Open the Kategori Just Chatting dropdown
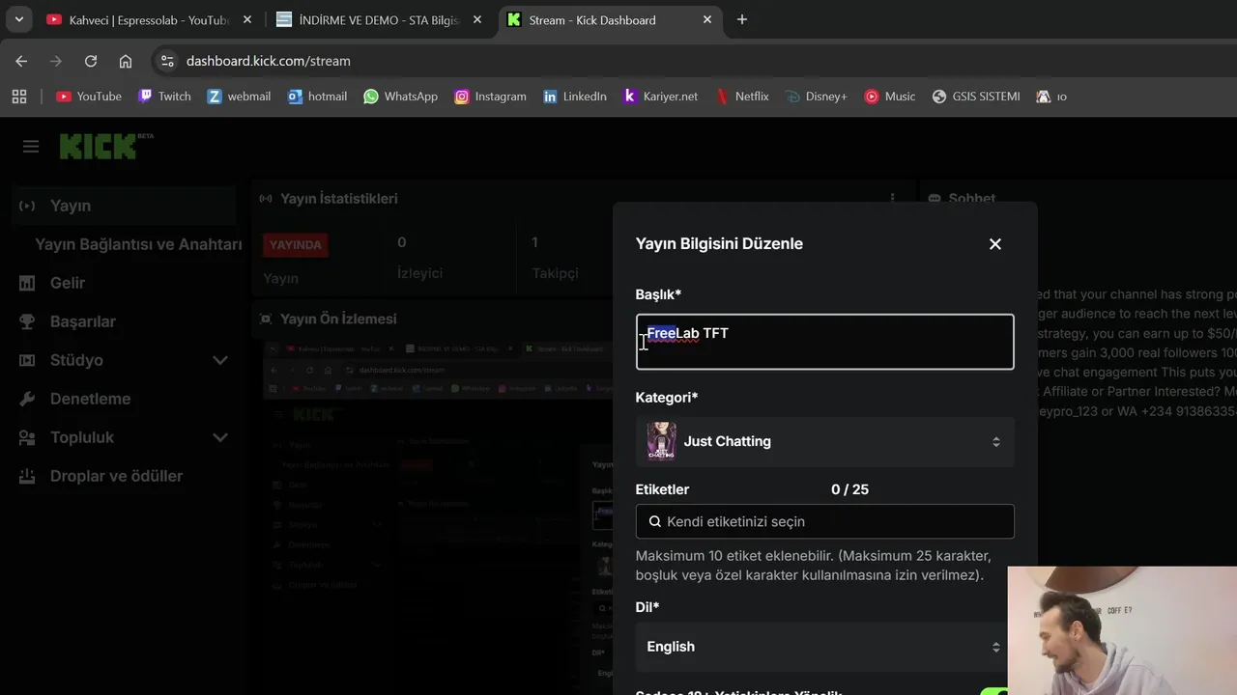The height and width of the screenshot is (695, 1237). [x=824, y=442]
